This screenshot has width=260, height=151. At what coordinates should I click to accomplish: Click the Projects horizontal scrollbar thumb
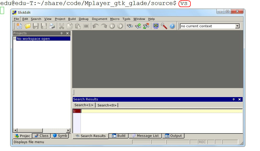click(x=30, y=131)
